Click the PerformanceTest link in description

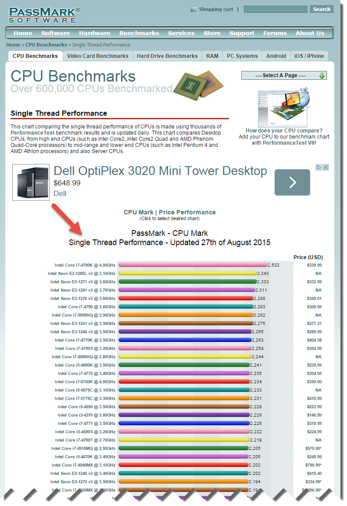[x=32, y=132]
